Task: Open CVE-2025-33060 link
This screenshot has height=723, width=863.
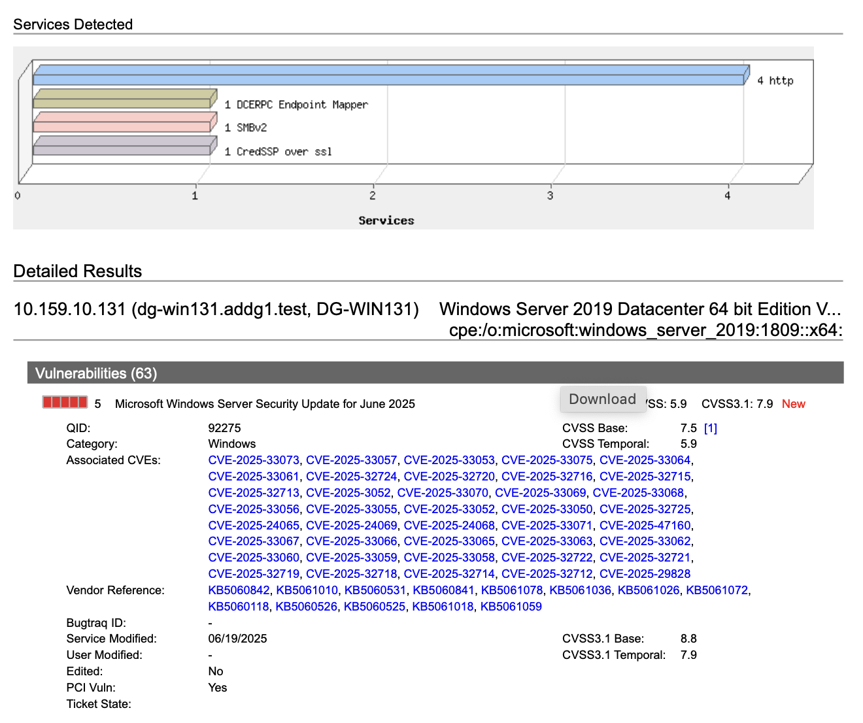Action: 254,558
